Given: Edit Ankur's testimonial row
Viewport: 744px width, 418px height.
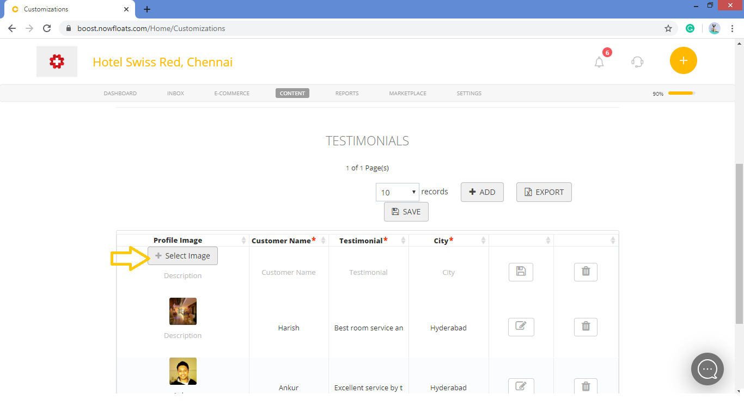Looking at the screenshot, I should [x=521, y=386].
